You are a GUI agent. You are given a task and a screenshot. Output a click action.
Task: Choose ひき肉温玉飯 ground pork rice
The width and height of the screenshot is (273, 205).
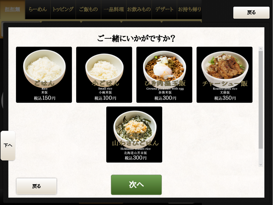[164, 75]
